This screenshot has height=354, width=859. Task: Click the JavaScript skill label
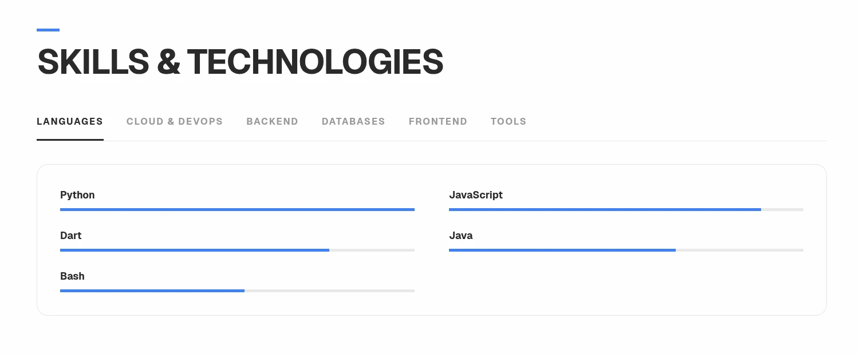476,195
